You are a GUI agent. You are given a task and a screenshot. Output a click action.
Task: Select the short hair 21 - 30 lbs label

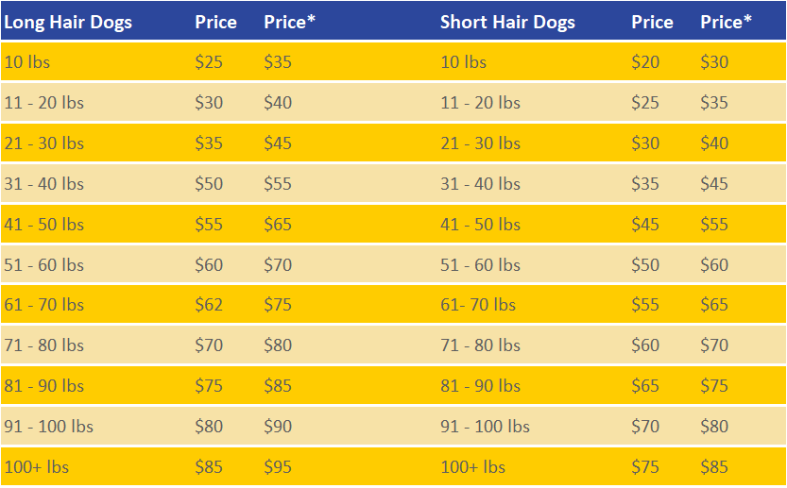(480, 143)
